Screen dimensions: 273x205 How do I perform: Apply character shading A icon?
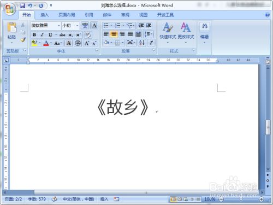[x=69, y=43]
